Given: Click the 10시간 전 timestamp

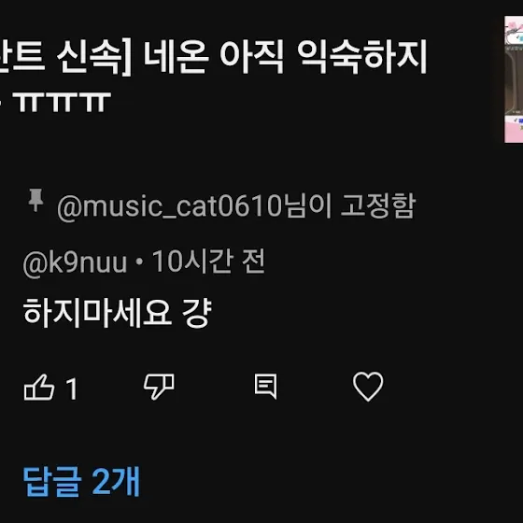Looking at the screenshot, I should pyautogui.click(x=209, y=261).
